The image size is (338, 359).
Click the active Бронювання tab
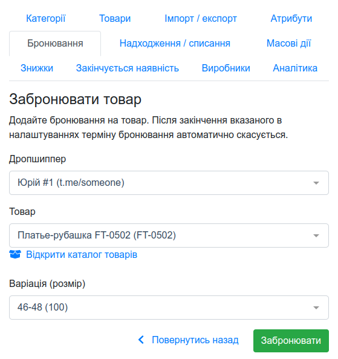tap(55, 44)
